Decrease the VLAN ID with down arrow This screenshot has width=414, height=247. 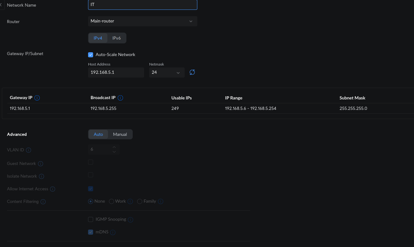114,152
